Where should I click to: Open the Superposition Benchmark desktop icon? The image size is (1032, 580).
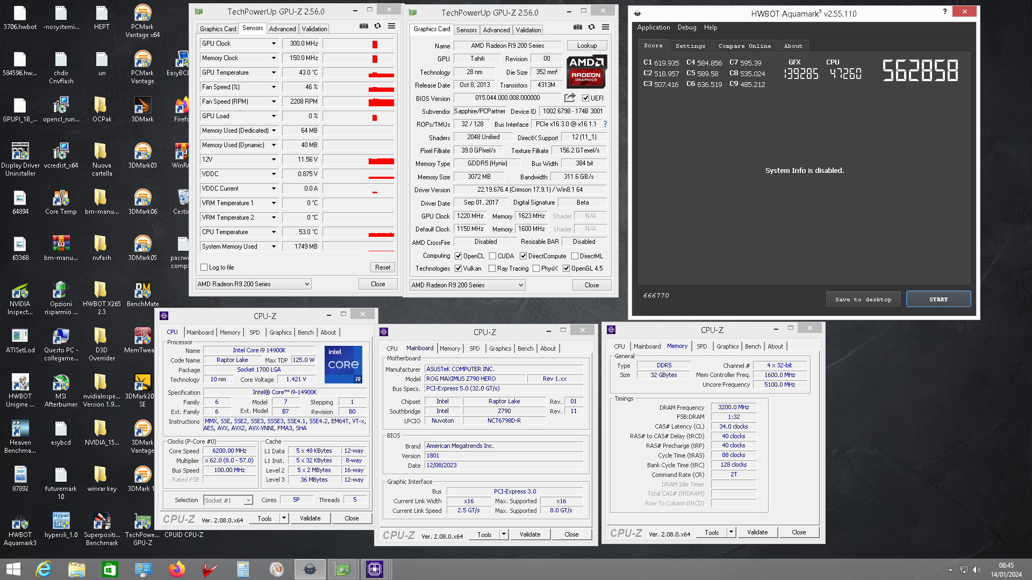(102, 529)
